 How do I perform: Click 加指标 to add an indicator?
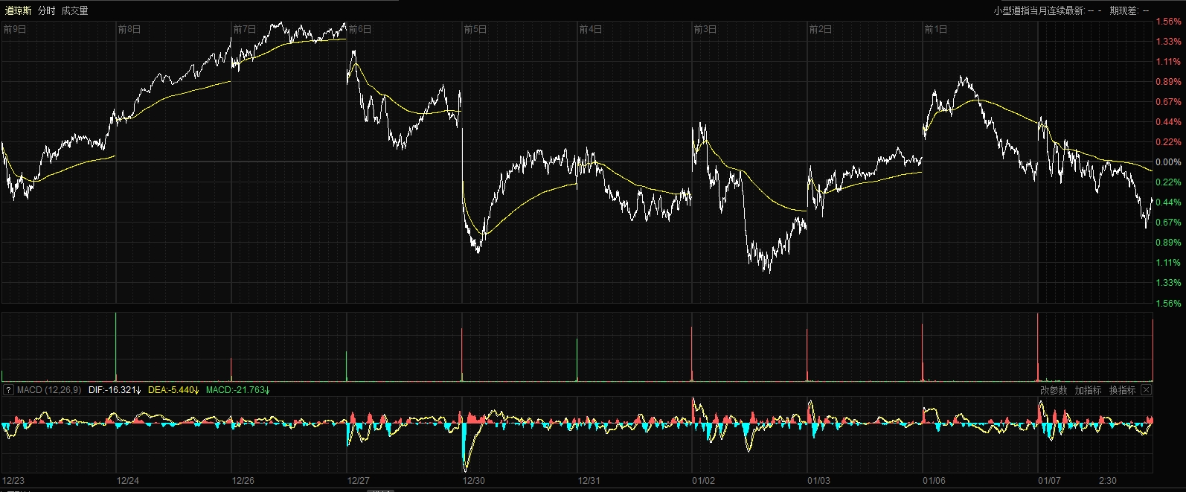point(1088,390)
